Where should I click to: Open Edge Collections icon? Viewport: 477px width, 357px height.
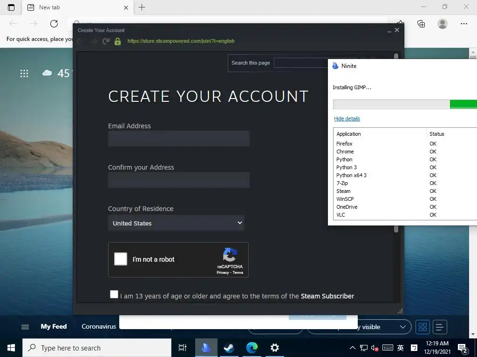point(421,24)
